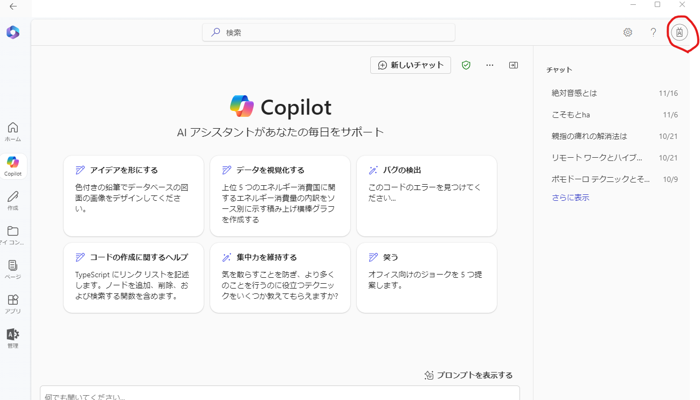This screenshot has height=400, width=700.
Task: Open the 絶対音感とは chat history item
Action: (x=574, y=93)
